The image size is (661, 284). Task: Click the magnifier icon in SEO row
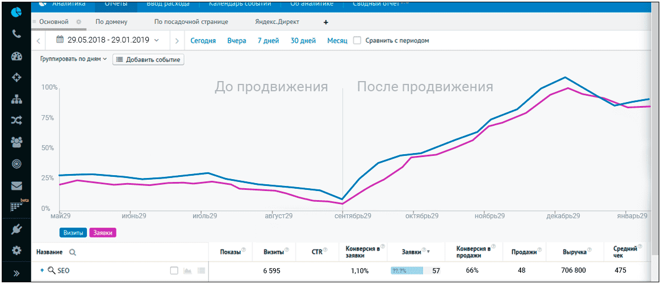click(52, 271)
